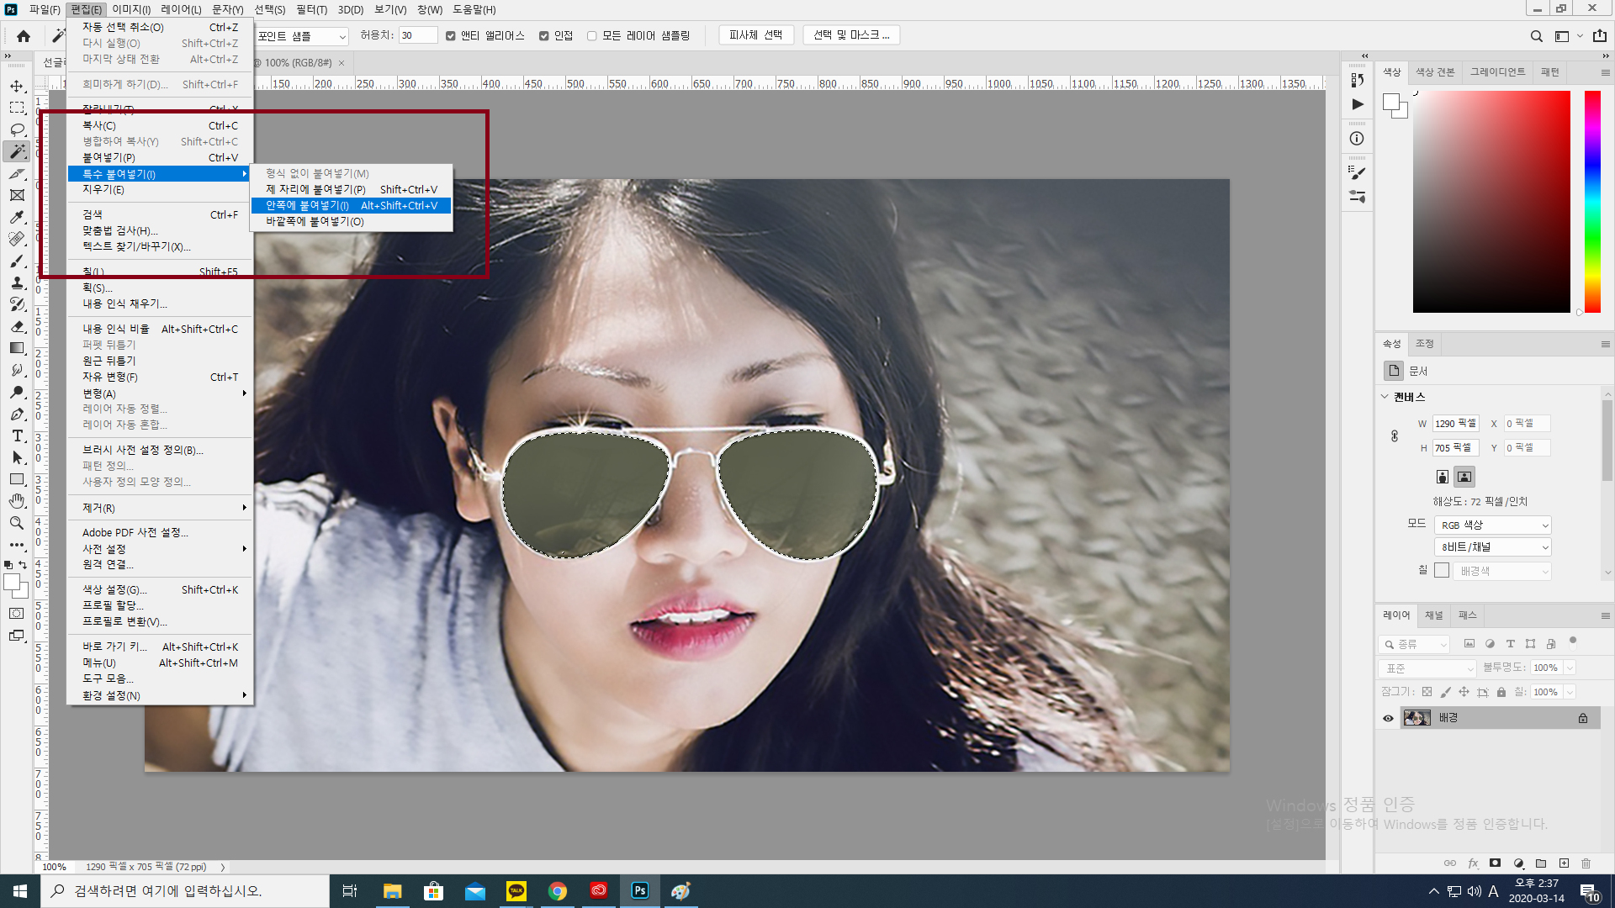Image resolution: width=1615 pixels, height=908 pixels.
Task: Click the vertical hue spectrum slider
Action: [x=1592, y=202]
